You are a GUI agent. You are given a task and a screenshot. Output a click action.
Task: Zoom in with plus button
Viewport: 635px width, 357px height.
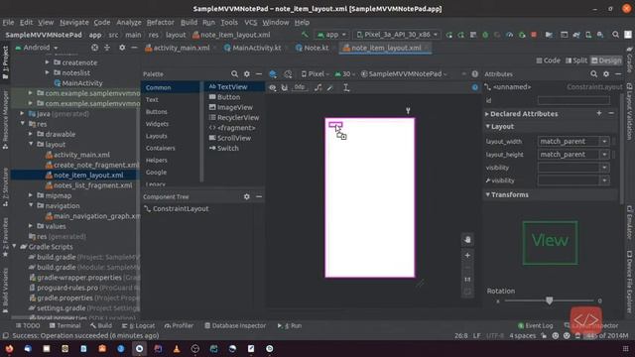point(467,256)
